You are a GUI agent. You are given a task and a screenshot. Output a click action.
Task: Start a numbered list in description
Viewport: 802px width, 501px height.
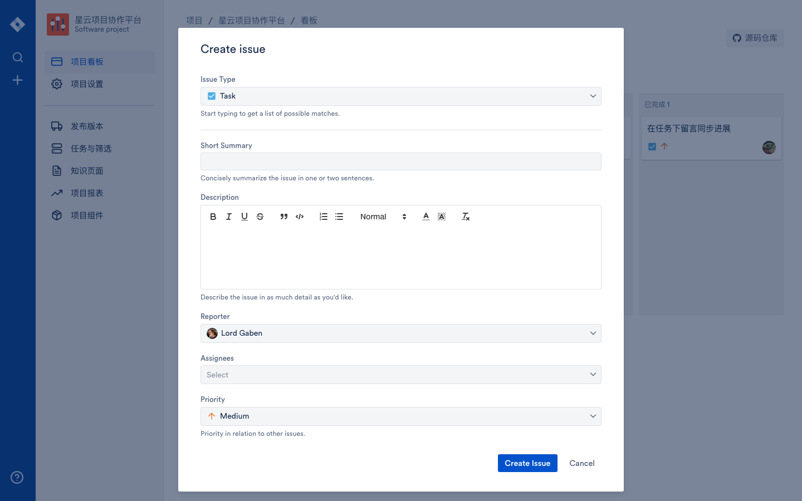pos(324,217)
